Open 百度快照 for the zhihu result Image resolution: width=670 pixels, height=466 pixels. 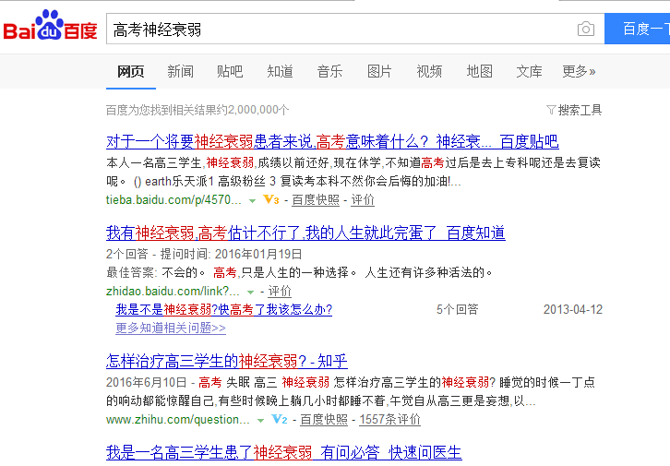pyautogui.click(x=324, y=420)
